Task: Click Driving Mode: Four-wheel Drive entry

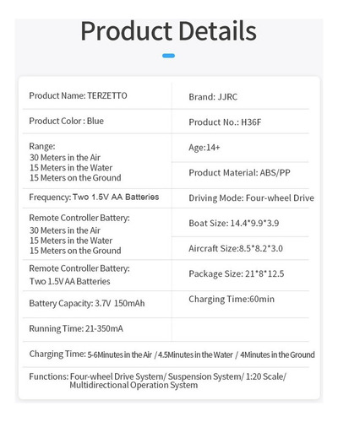Action: click(x=251, y=197)
